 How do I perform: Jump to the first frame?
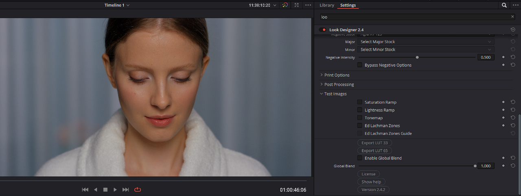click(x=85, y=190)
